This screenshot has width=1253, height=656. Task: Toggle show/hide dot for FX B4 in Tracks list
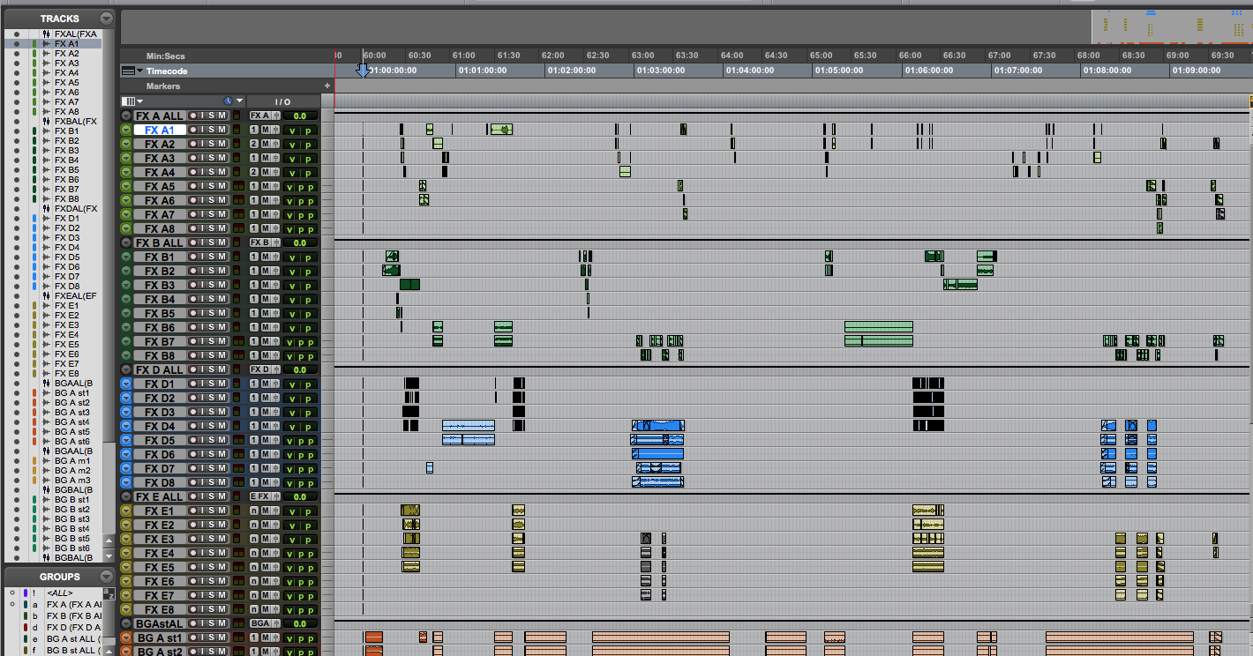[x=17, y=160]
